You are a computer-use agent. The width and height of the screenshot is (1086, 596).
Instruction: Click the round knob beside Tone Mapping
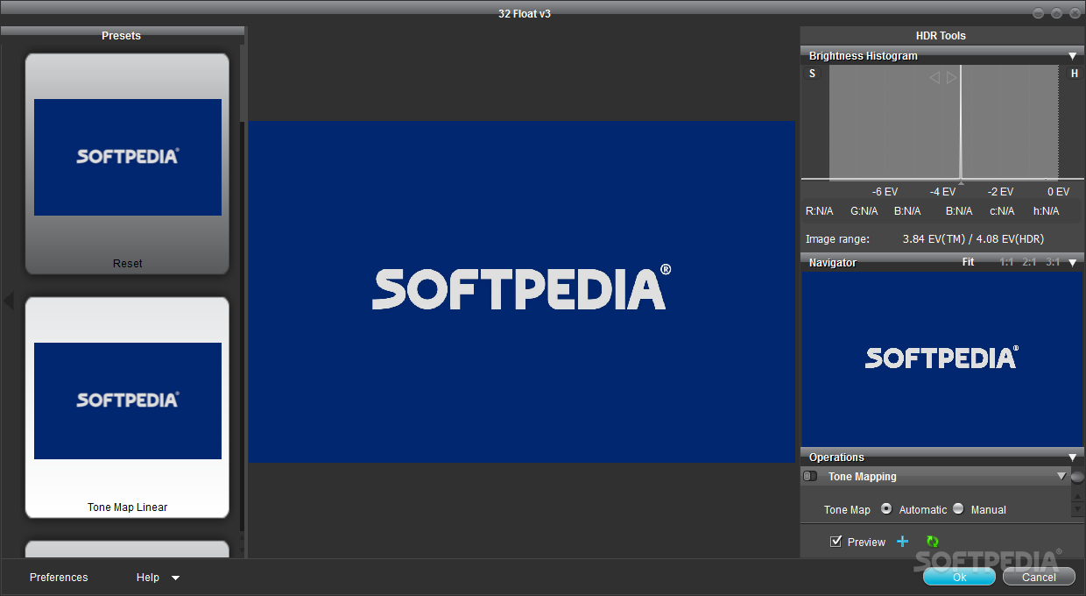1077,477
